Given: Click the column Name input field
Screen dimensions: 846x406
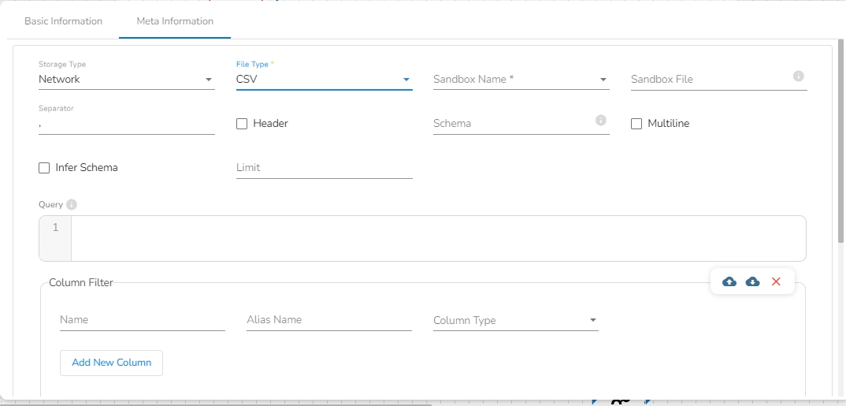Looking at the screenshot, I should pos(142,320).
